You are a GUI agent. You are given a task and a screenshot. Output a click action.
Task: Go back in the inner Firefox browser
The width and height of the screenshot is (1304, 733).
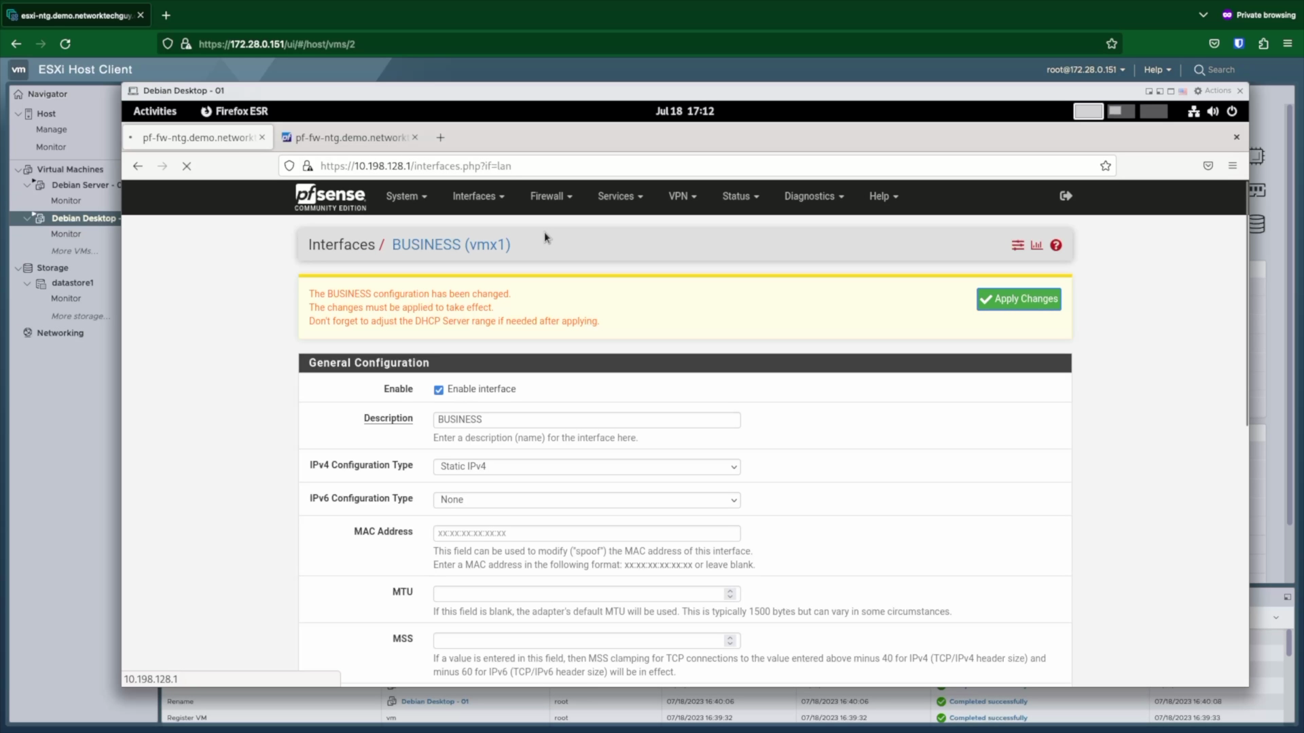pos(138,166)
